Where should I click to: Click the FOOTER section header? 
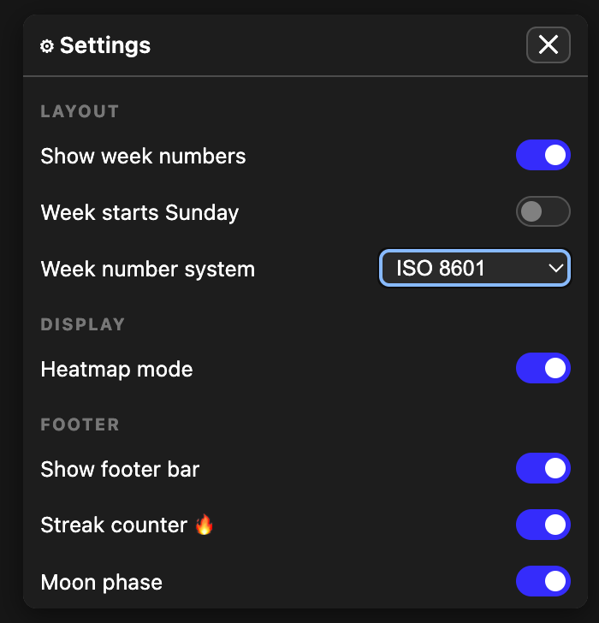tap(80, 424)
